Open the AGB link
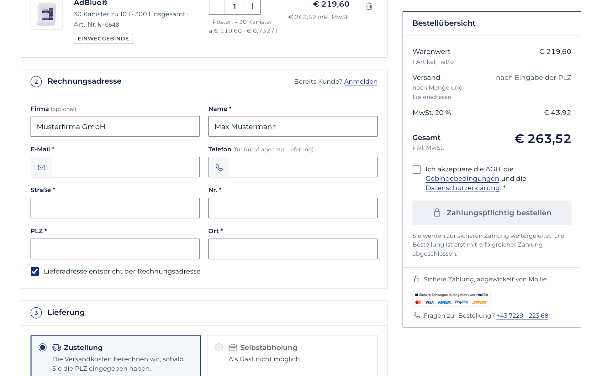Screen dimensions: 602x376 tap(493, 169)
